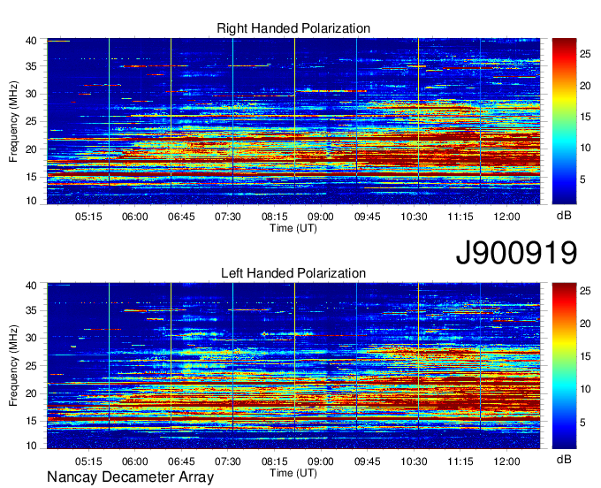The height and width of the screenshot is (488, 601).
Task: Click the 20 value on the top color bar scale
Action: [x=585, y=86]
